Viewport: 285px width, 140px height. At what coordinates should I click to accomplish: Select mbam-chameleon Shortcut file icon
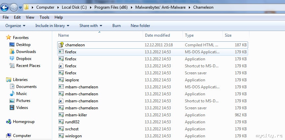(x=61, y=101)
